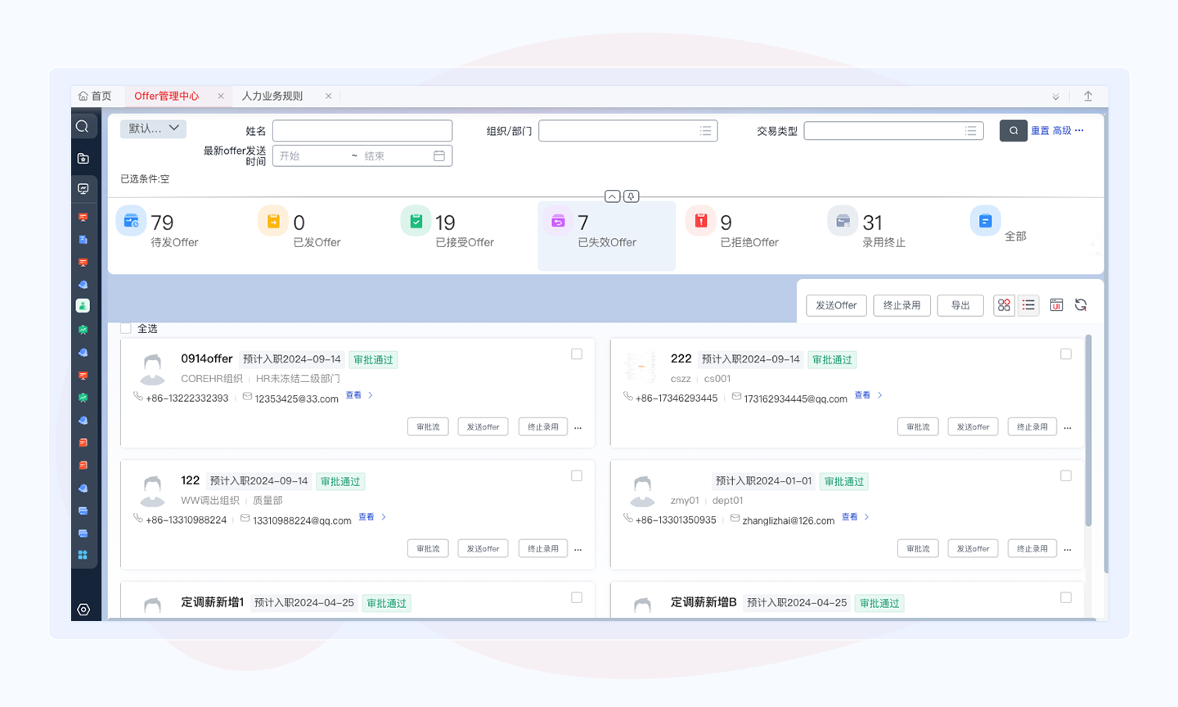Screen dimensions: 1178x707
Task: Switch to list view layout
Action: (x=1028, y=305)
